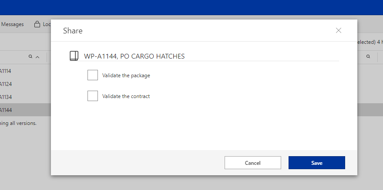383x190 pixels.
Task: Open the Messages toolbar item
Action: [12, 24]
